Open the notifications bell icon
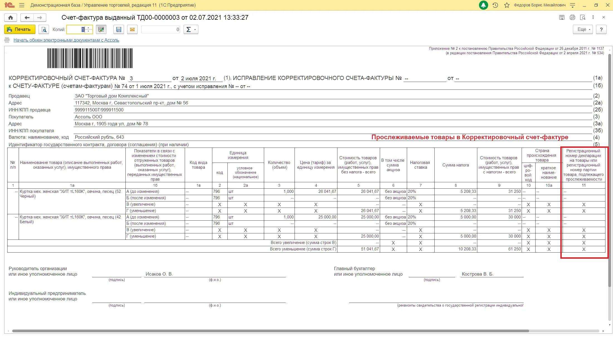This screenshot has height=339, width=613. [483, 5]
